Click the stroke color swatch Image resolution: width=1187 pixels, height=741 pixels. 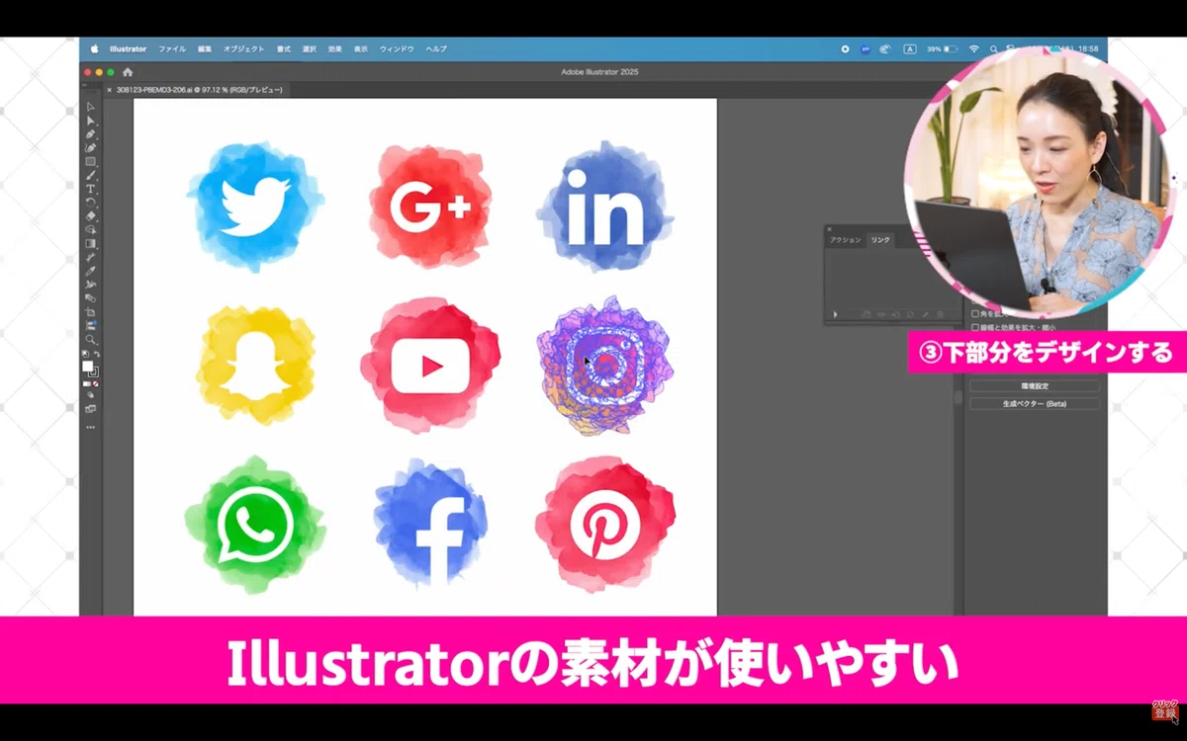tap(94, 371)
